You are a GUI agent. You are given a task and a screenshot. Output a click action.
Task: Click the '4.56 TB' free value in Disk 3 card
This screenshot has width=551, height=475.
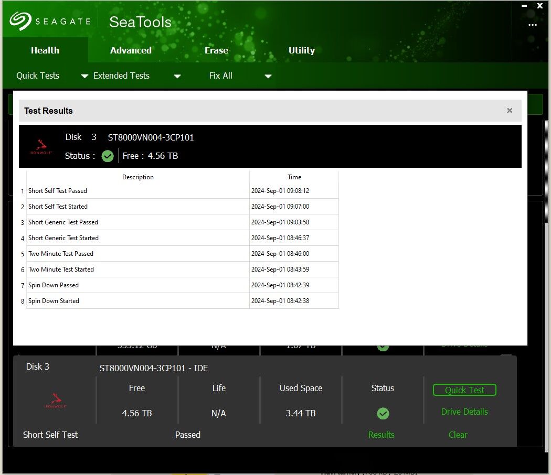[x=136, y=413]
